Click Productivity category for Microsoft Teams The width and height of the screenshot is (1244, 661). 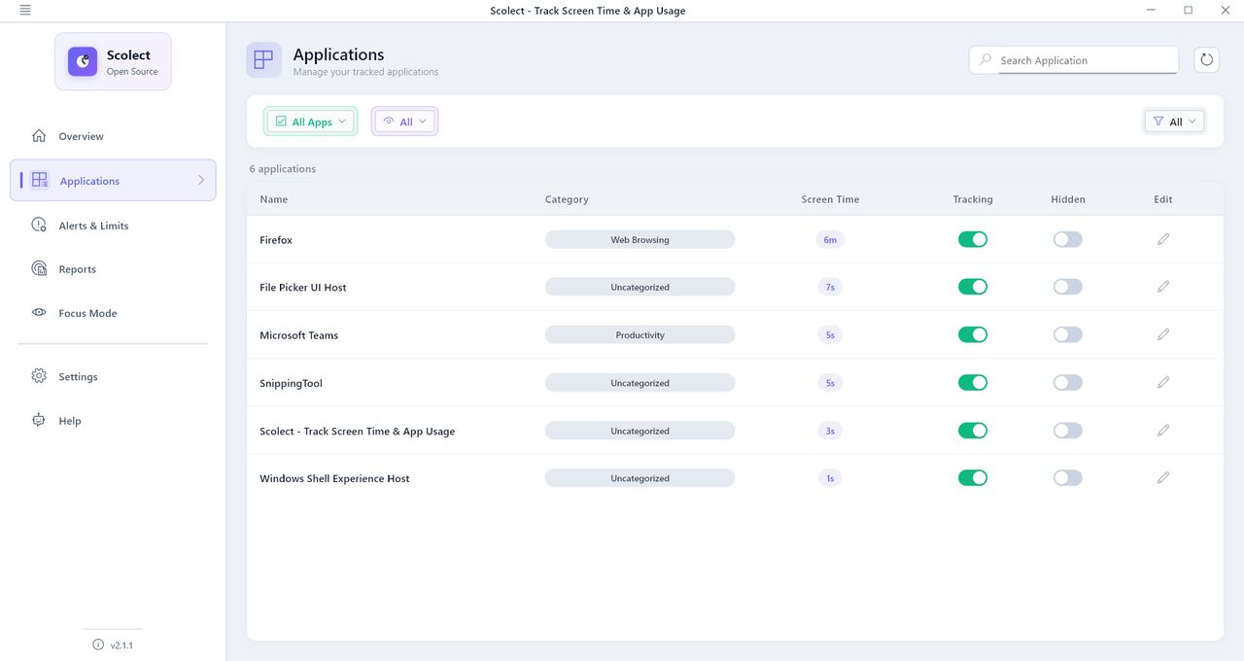(x=639, y=334)
